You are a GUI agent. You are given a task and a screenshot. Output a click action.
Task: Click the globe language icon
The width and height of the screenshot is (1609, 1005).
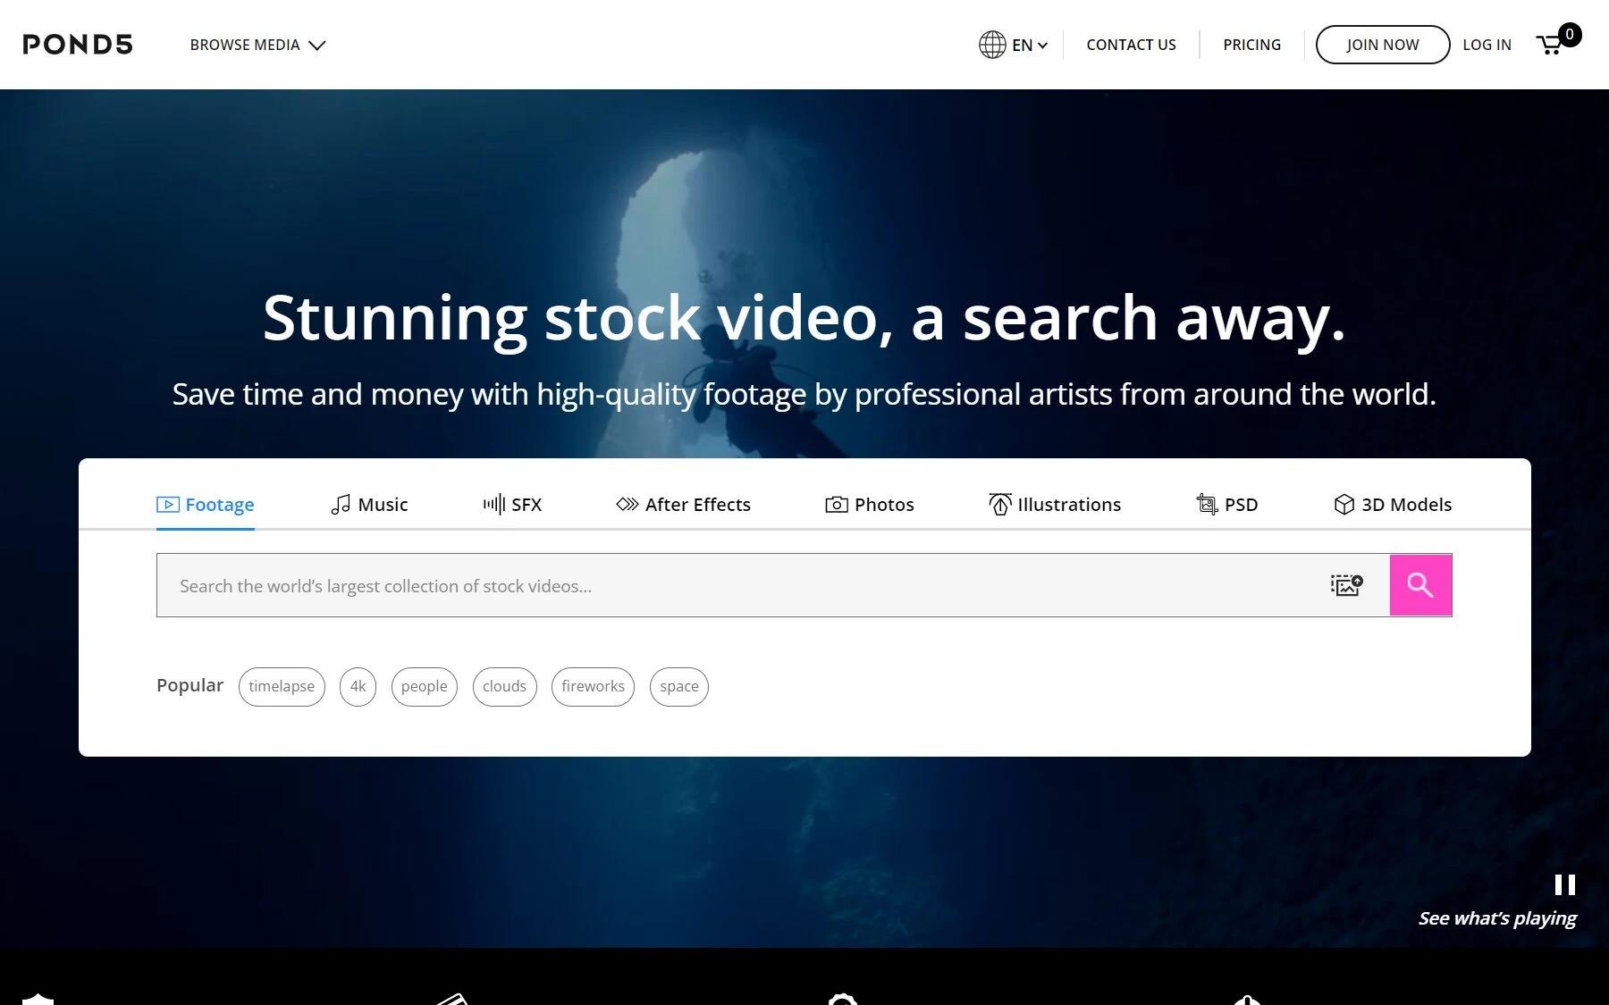pos(992,45)
